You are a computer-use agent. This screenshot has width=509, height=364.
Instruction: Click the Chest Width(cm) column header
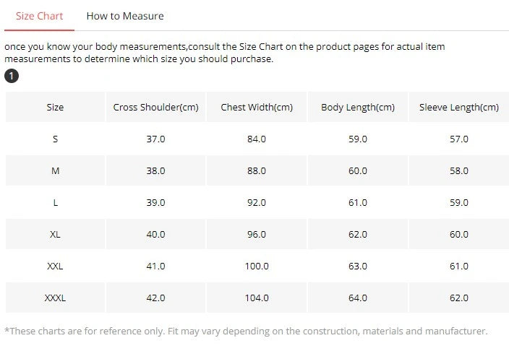257,107
